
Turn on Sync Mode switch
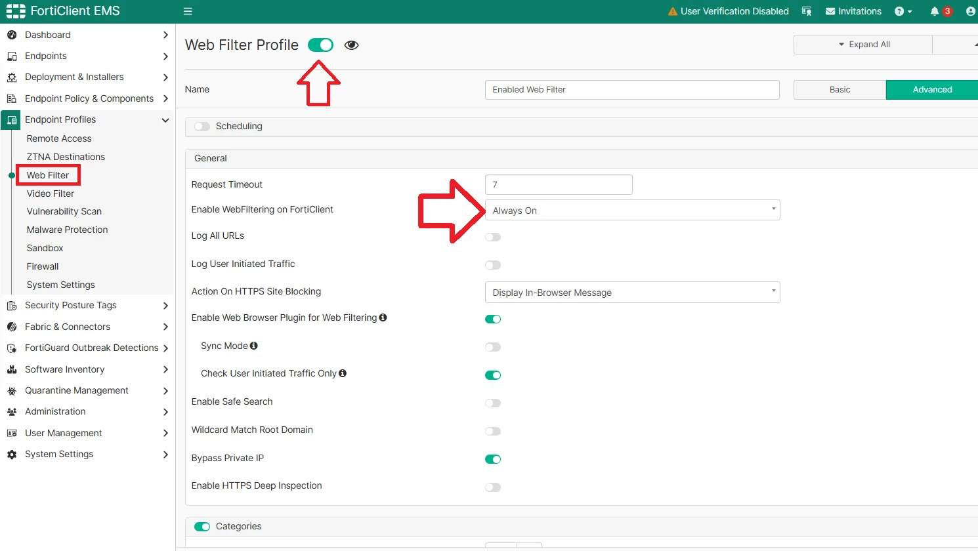click(x=493, y=347)
